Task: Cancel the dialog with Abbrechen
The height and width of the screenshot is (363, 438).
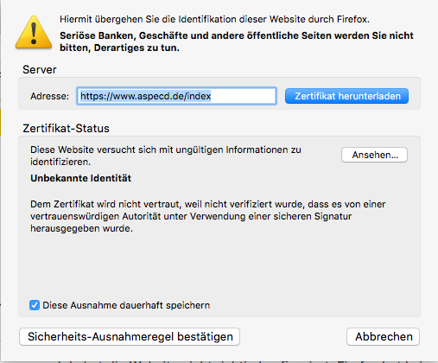Action: 384,336
